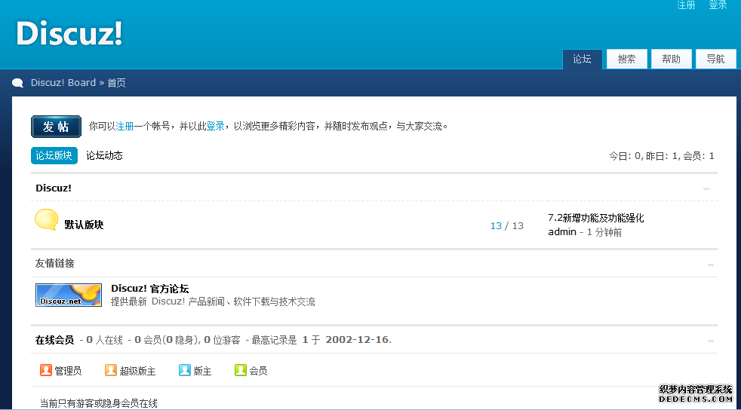Collapse the Discuz! category section
This screenshot has width=741, height=410.
pos(706,188)
